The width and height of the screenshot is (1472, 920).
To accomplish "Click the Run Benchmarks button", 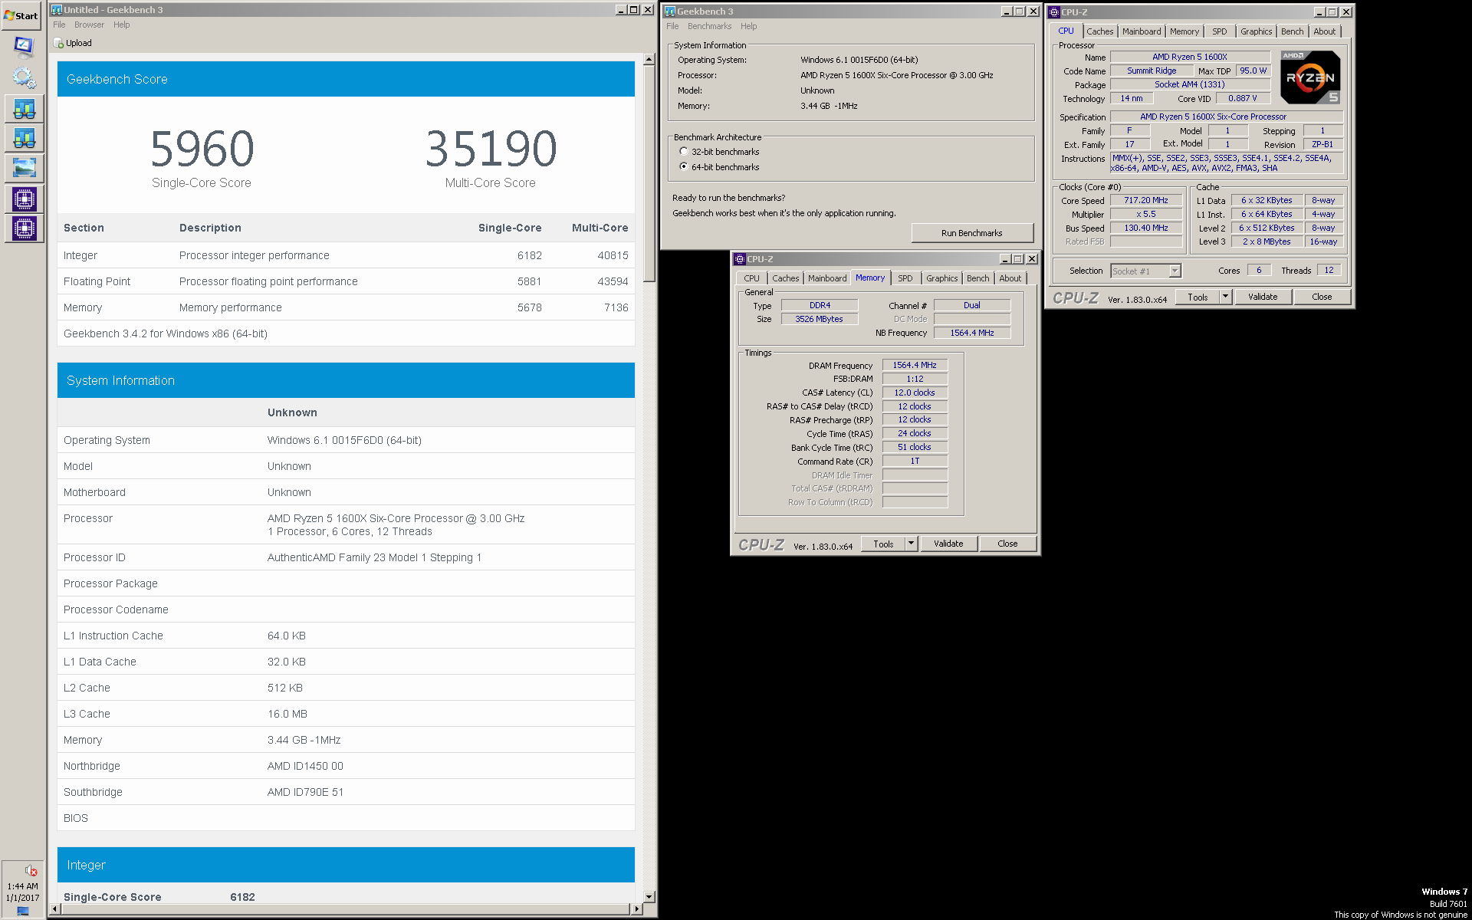I will pos(972,233).
